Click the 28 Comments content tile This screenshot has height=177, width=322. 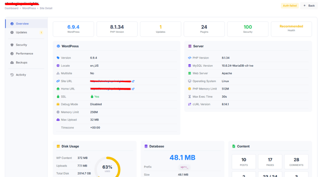coord(296,162)
